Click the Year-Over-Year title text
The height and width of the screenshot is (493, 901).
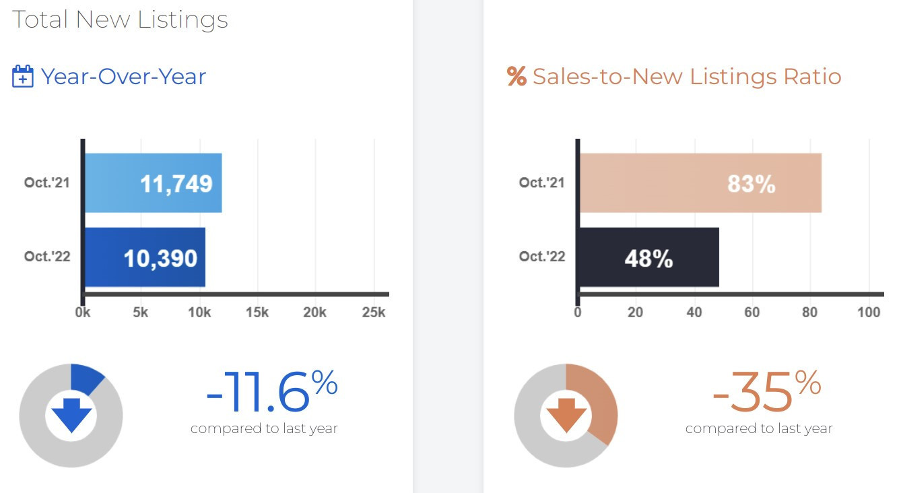(123, 76)
